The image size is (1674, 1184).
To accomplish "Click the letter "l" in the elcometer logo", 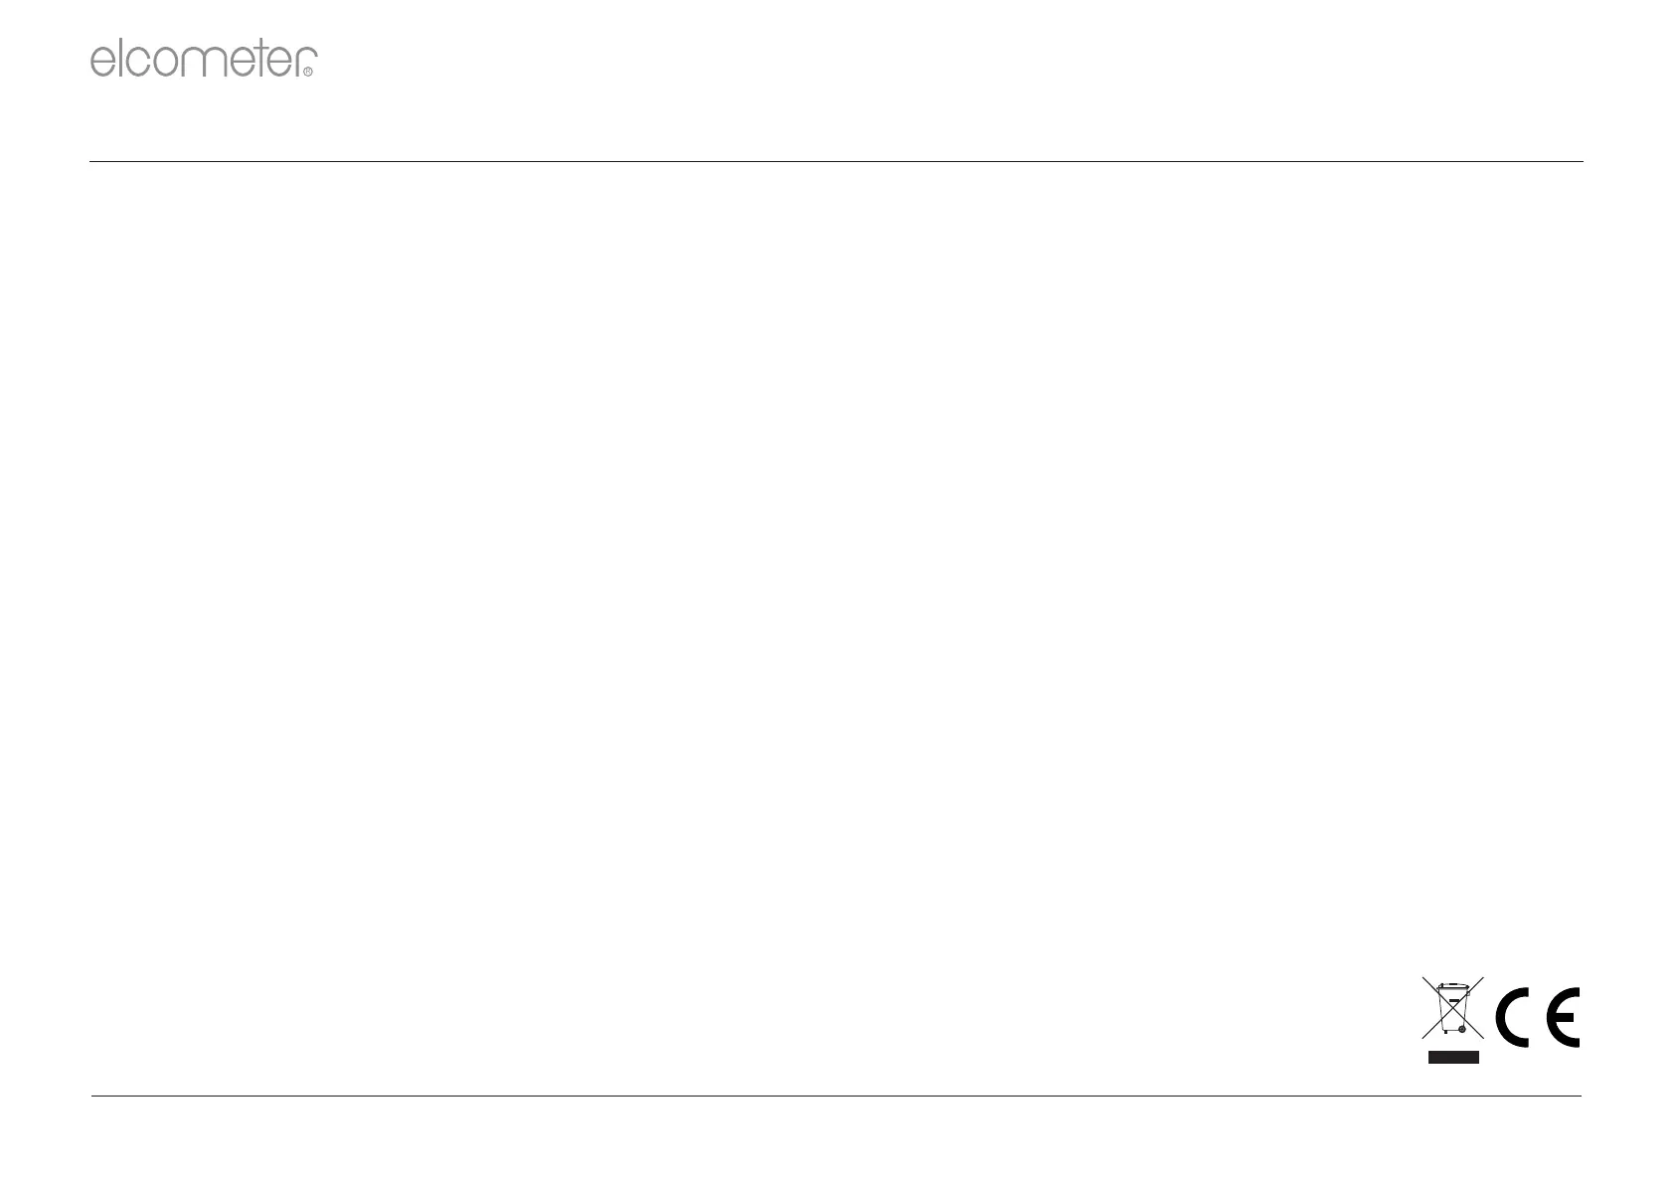I will 123,60.
